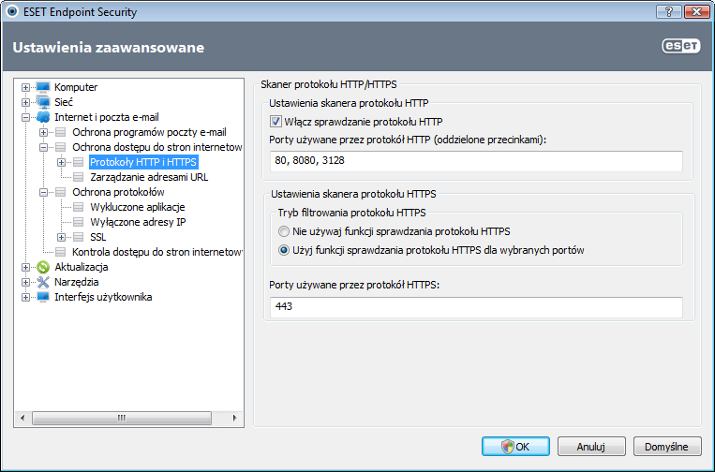The height and width of the screenshot is (472, 715).
Task: Select Wyłączone adresy IP tree item
Action: pos(138,222)
